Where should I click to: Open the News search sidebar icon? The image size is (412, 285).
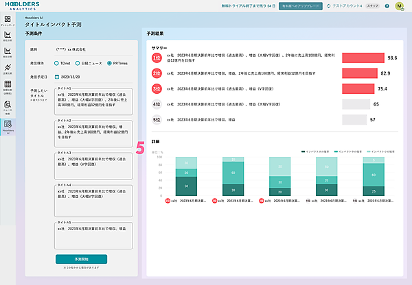[x=8, y=106]
